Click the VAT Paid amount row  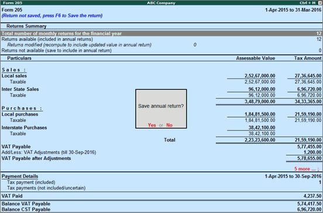click(x=161, y=196)
